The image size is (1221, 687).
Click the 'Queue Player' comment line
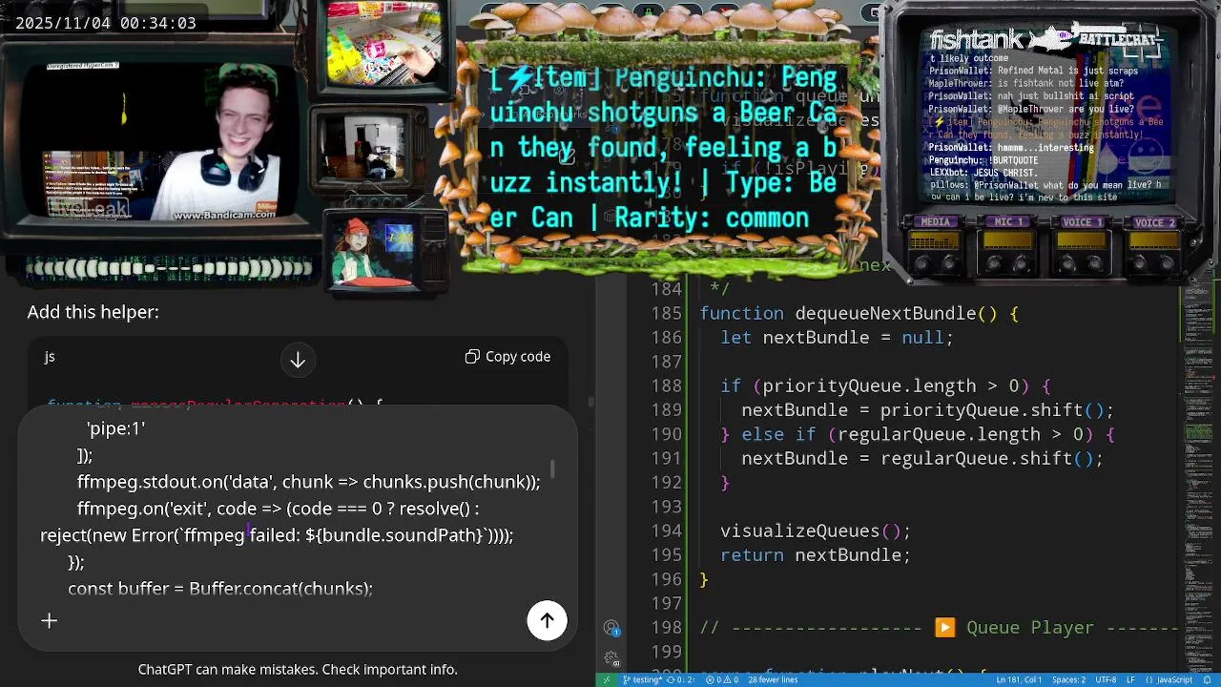coord(940,628)
